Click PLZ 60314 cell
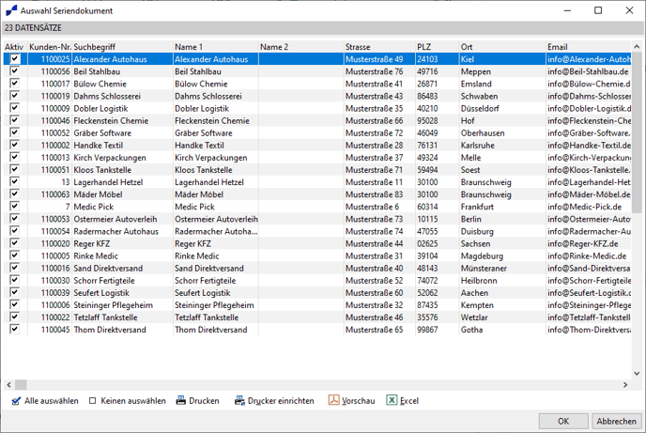Viewport: 646px width, 433px height. (x=438, y=207)
